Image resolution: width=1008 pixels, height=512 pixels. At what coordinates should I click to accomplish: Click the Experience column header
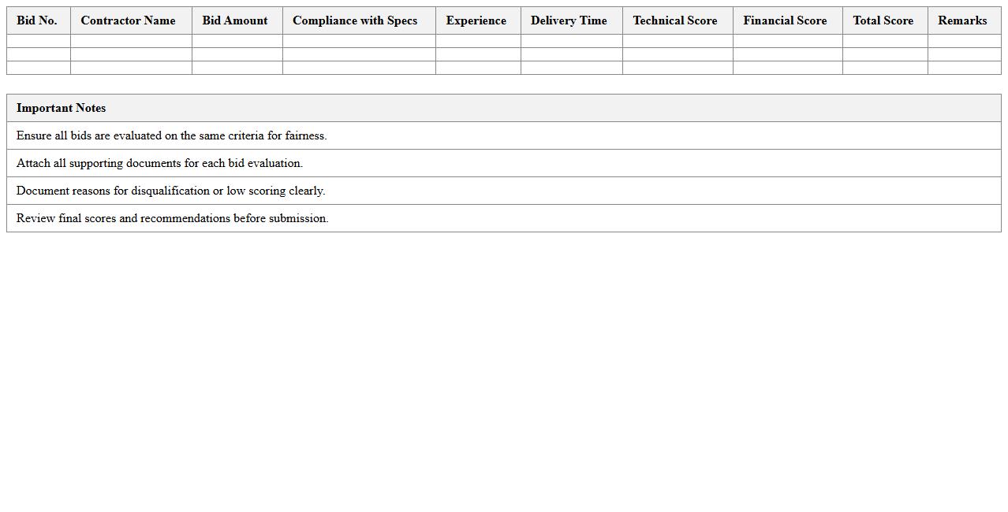(476, 20)
